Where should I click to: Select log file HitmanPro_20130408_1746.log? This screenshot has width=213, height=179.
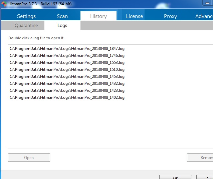coord(67,56)
